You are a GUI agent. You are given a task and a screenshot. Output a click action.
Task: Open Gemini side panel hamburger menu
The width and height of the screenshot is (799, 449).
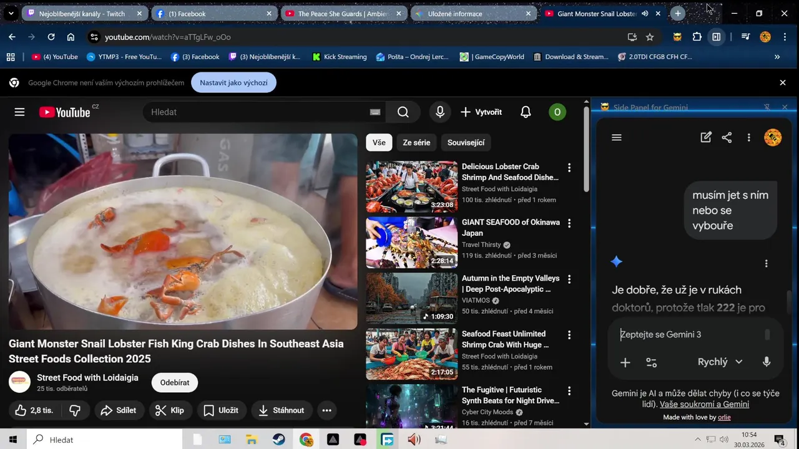[617, 138]
